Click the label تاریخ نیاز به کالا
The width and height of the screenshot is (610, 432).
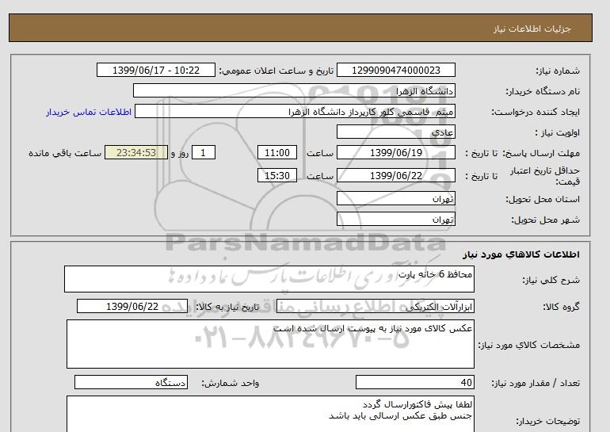[x=227, y=307]
